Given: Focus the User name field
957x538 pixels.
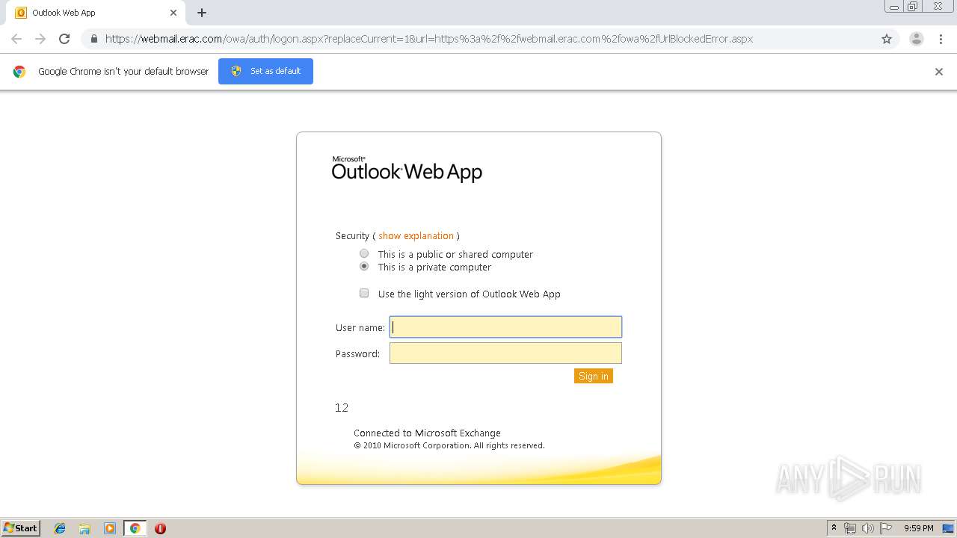Looking at the screenshot, I should click(x=505, y=327).
